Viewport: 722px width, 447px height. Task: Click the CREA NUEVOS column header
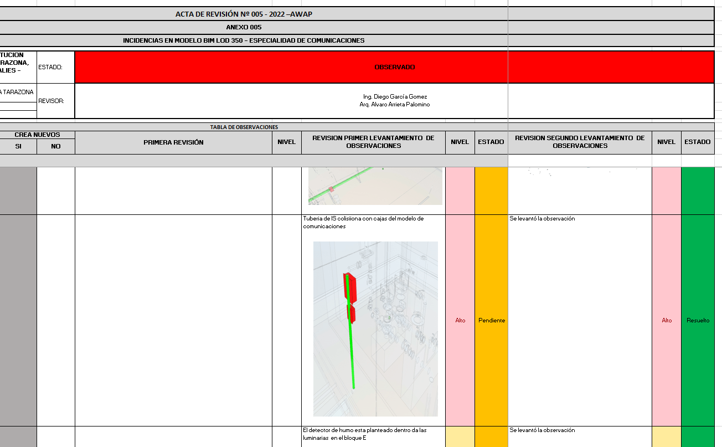(37, 135)
